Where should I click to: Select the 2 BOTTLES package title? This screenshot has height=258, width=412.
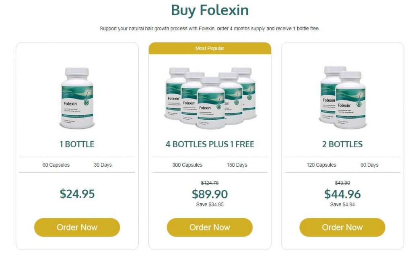click(342, 144)
